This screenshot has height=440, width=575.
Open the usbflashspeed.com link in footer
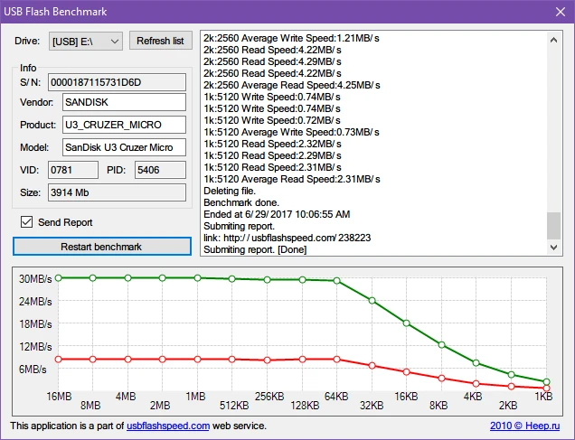coord(168,425)
